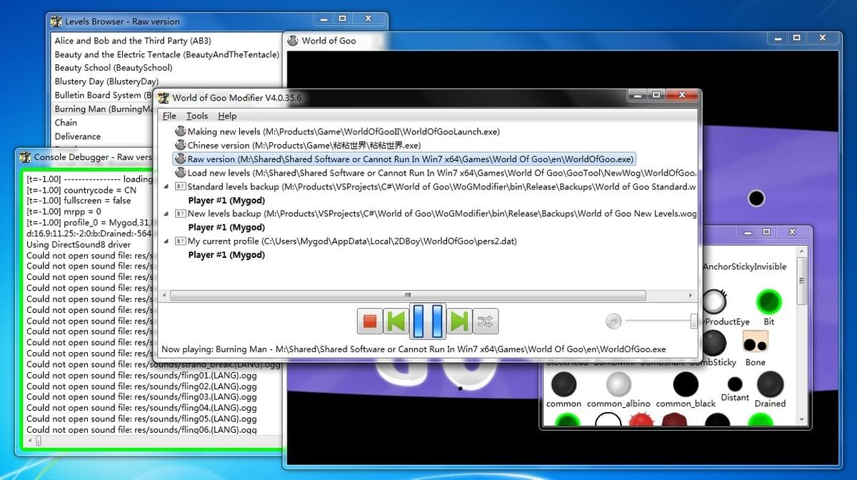This screenshot has height=480, width=857.
Task: Adjust the volume slider handle
Action: 693,321
